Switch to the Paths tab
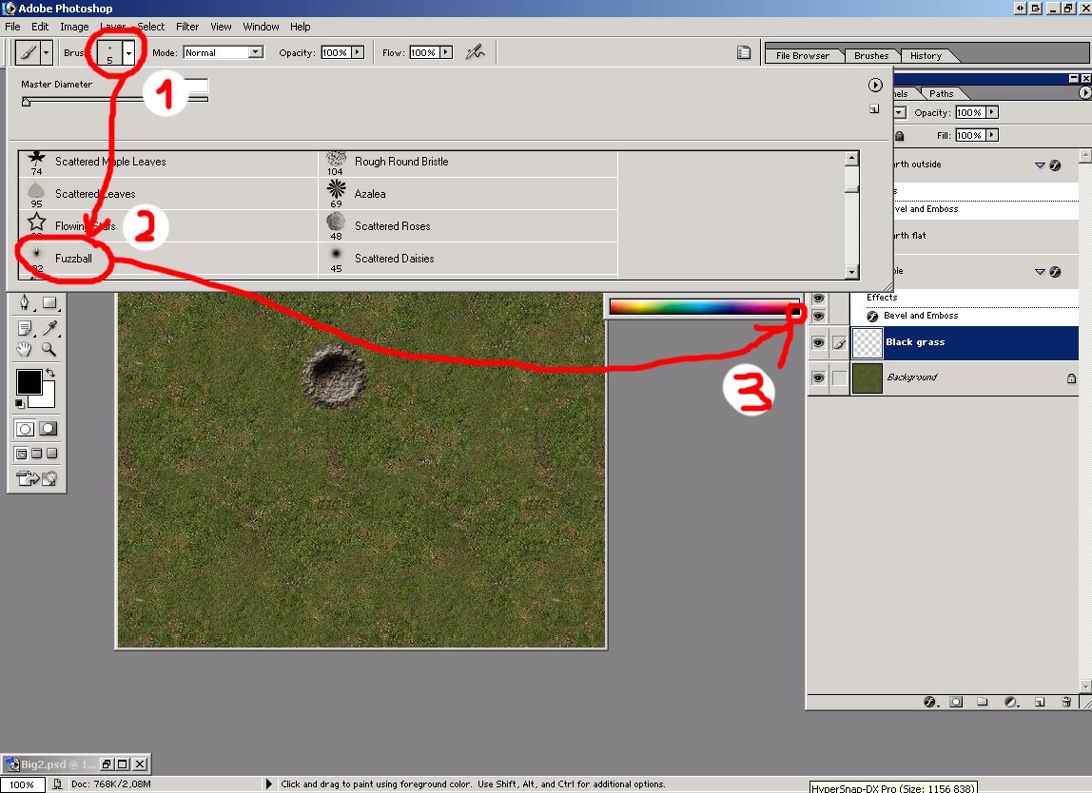This screenshot has height=793, width=1092. click(941, 93)
